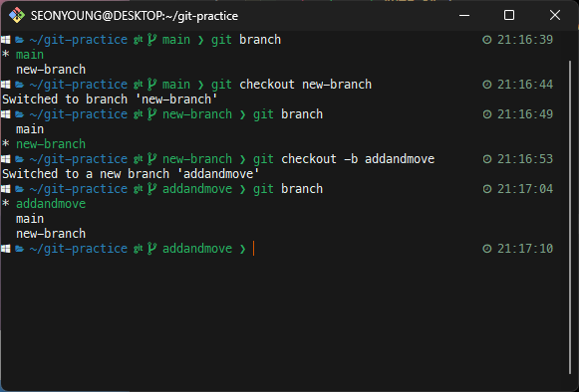Select timestamp 21:16:49
This screenshot has width=579, height=392.
(525, 114)
